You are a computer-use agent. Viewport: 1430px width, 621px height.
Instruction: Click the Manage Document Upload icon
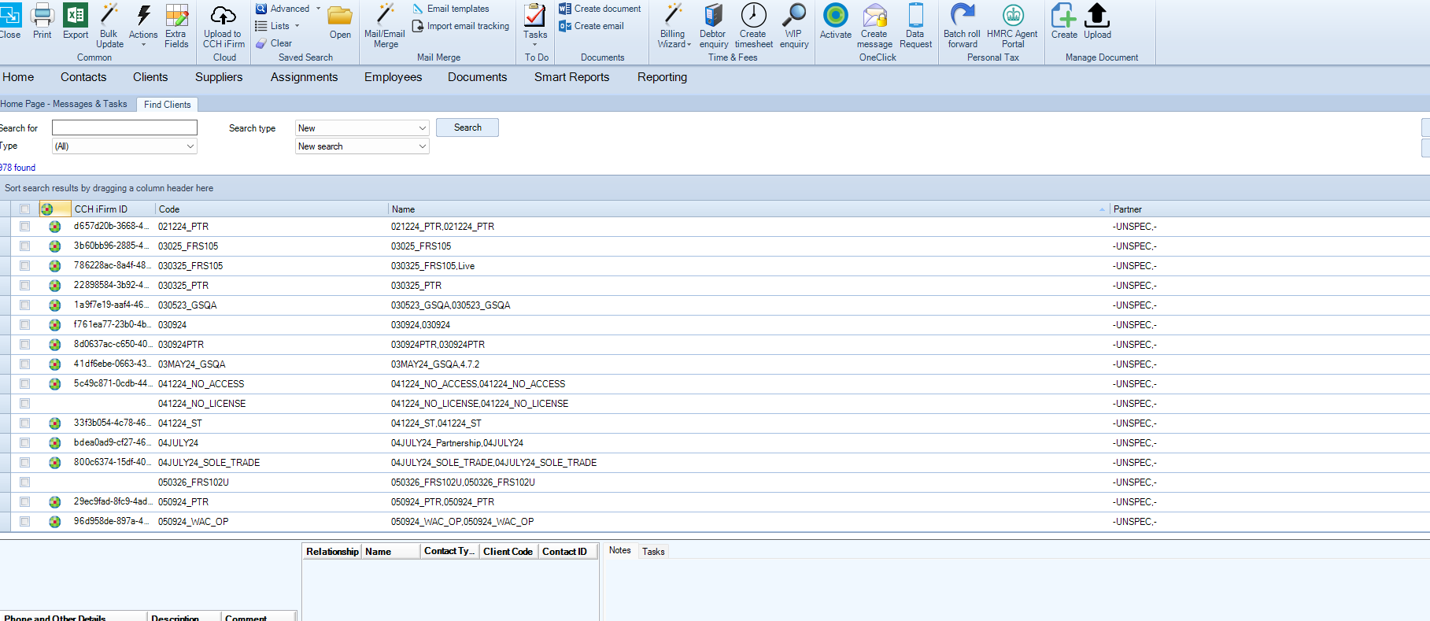pyautogui.click(x=1097, y=20)
